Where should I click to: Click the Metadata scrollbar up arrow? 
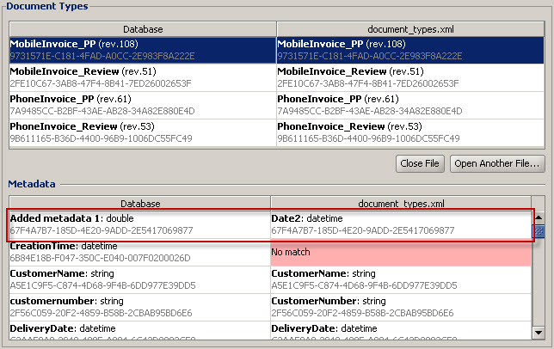tap(539, 217)
